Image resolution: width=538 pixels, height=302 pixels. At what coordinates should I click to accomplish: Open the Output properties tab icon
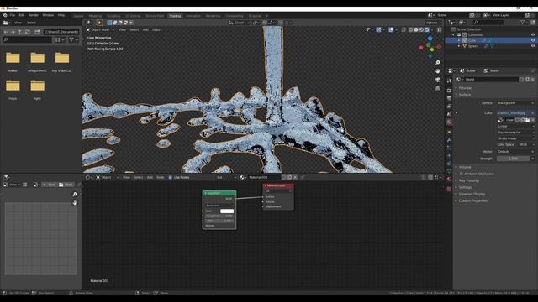pos(449,98)
